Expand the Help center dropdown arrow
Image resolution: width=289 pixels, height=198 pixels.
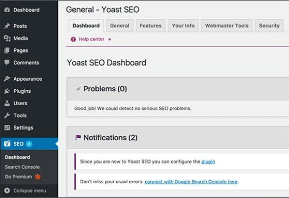tap(110, 40)
